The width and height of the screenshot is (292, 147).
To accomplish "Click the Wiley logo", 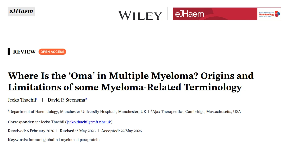I will (140, 15).
